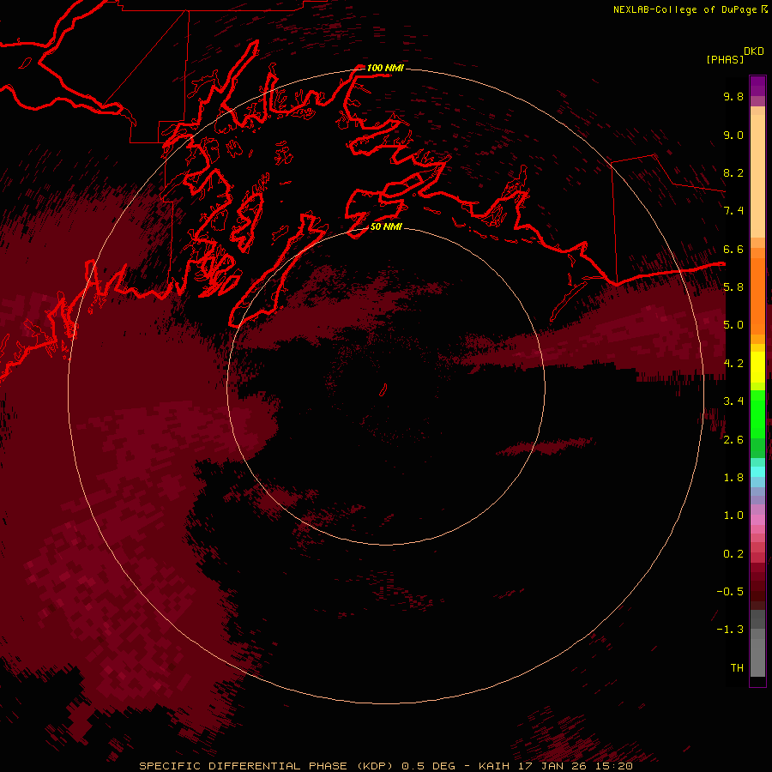Click the TH threshold legend label
Viewport: 772px width, 772px height.
coord(737,668)
